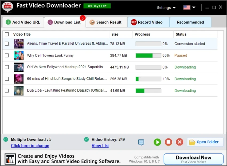The image size is (227, 166).
Task: Click the Why Cell Towers video thumbnail
Action: click(x=19, y=55)
